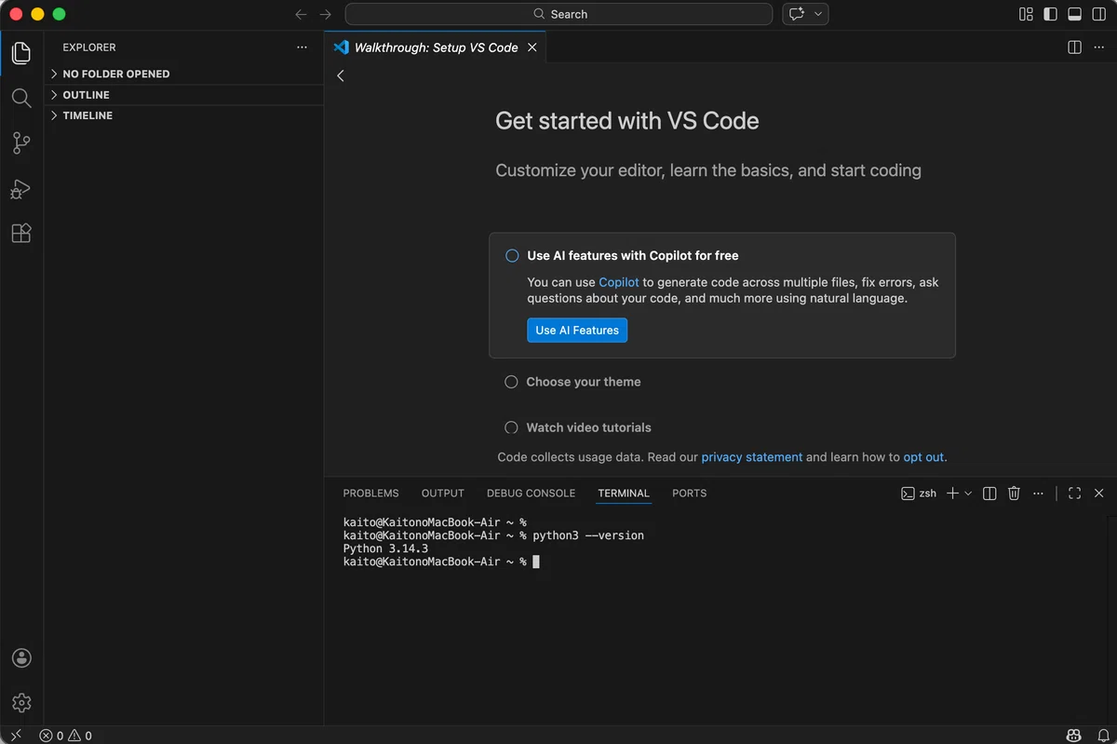Open the remote window indicator

[16, 736]
